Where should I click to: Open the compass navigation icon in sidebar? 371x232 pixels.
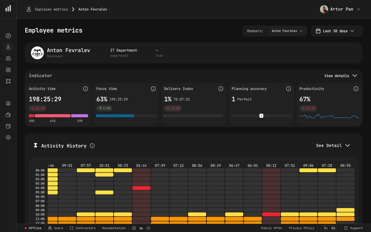click(x=8, y=36)
